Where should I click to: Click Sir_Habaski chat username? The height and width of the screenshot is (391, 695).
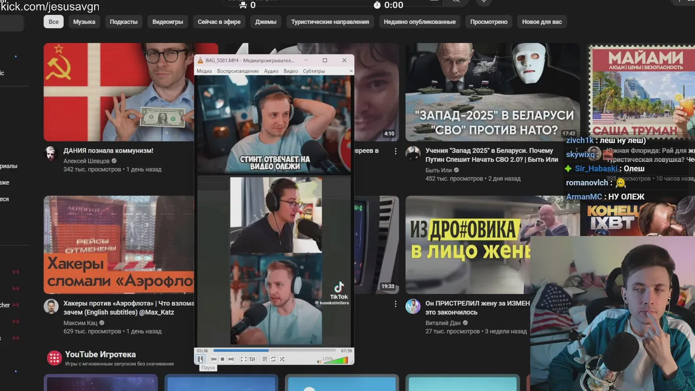click(596, 169)
